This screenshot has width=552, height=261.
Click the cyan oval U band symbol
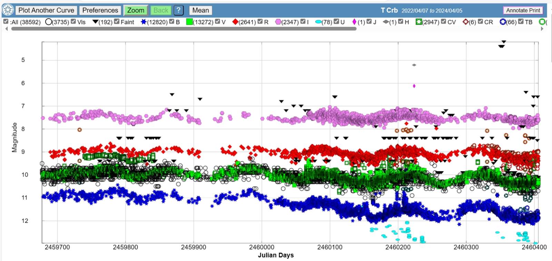318,22
